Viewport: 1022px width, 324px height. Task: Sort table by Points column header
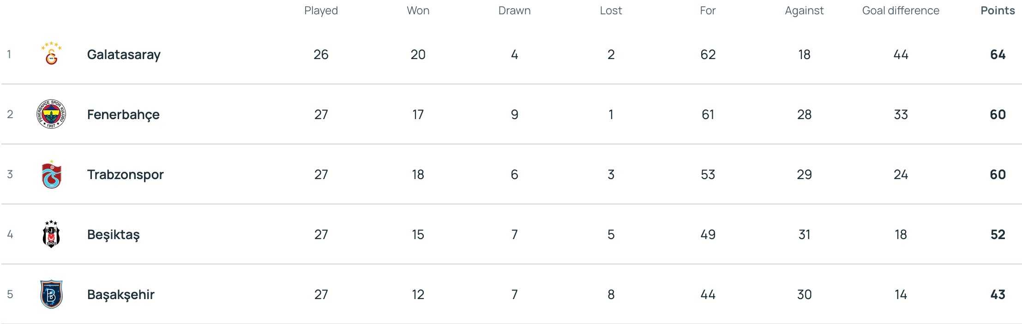tap(998, 11)
